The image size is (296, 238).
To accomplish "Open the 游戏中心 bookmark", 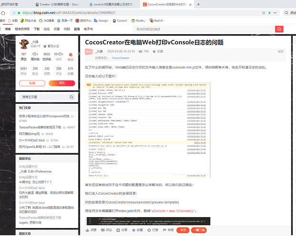I will click(83, 20).
